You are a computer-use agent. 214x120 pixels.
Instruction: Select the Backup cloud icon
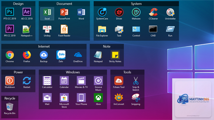pyautogui.click(x=44, y=55)
